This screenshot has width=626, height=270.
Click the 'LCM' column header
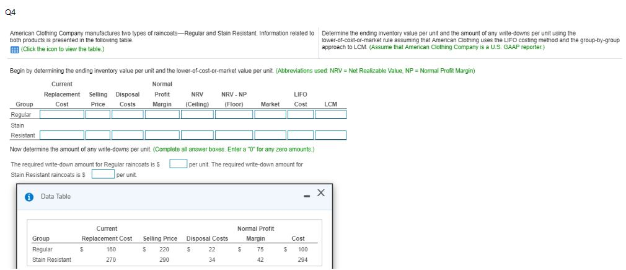[x=330, y=104]
